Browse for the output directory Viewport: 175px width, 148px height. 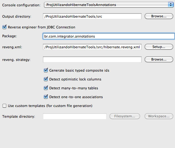pos(159,16)
